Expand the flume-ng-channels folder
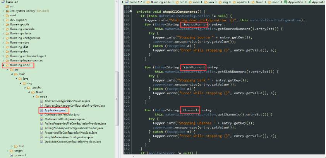The height and width of the screenshot is (158, 326). (x=3, y=29)
